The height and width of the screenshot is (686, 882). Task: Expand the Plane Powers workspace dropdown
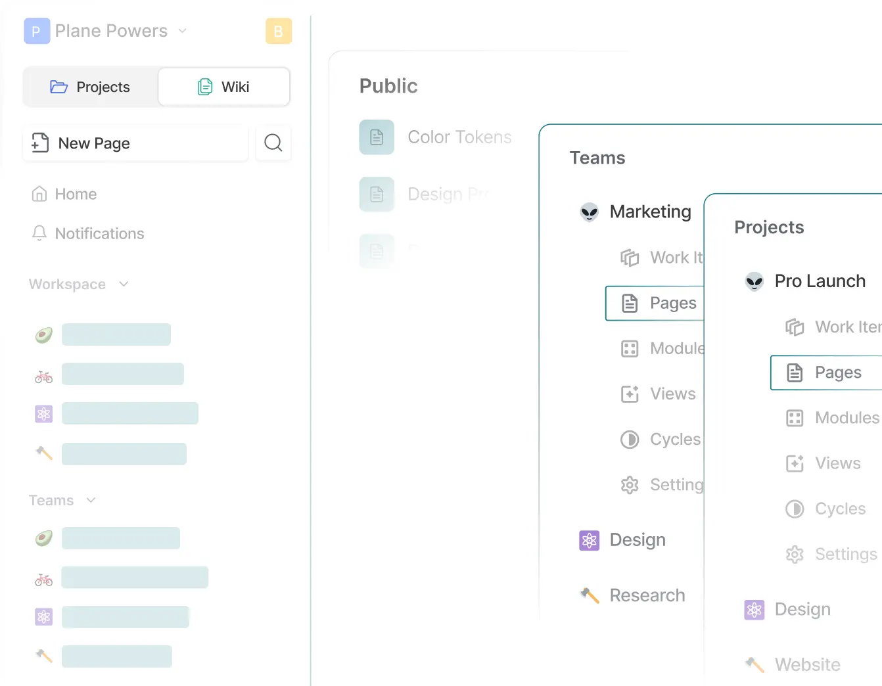(183, 31)
